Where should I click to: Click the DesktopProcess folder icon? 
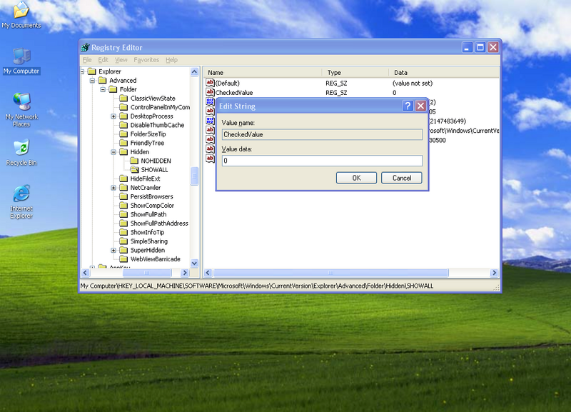[x=123, y=116]
